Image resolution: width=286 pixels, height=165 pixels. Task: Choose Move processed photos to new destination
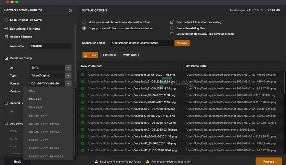click(84, 22)
